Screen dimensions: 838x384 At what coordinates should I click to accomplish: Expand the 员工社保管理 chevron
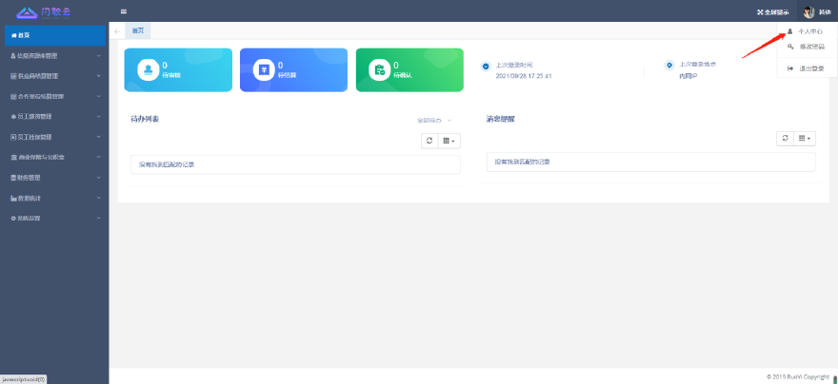pyautogui.click(x=98, y=137)
